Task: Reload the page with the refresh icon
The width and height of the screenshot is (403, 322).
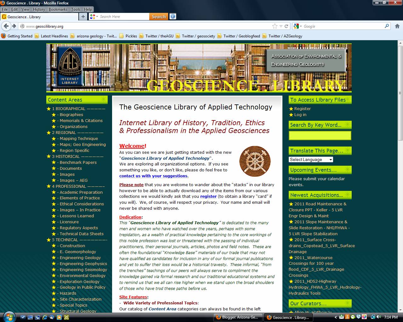Action: (286, 26)
